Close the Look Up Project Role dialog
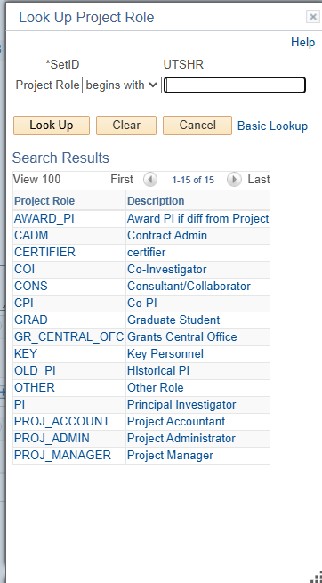The height and width of the screenshot is (583, 322). pyautogui.click(x=313, y=17)
